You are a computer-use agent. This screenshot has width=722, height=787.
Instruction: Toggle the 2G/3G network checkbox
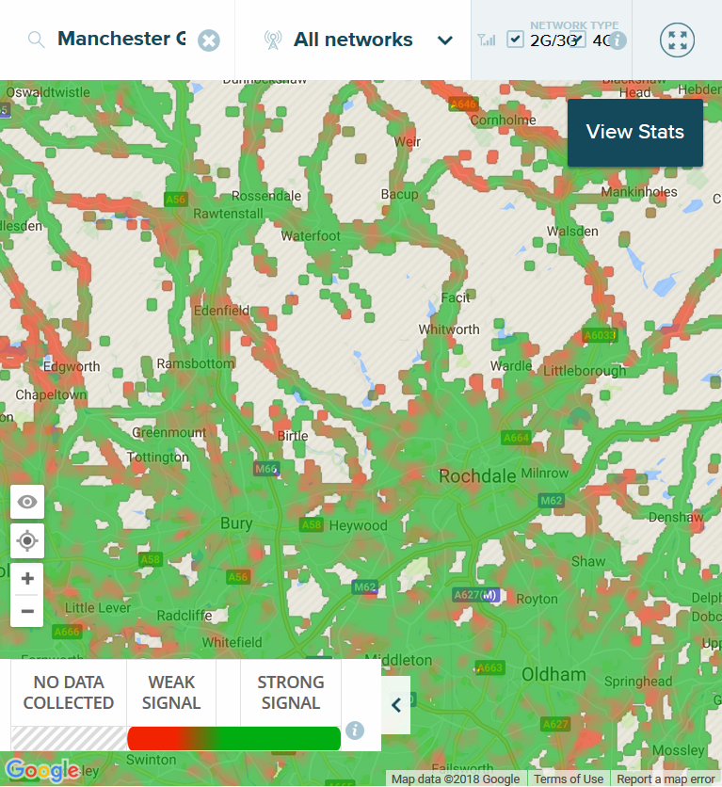(515, 40)
